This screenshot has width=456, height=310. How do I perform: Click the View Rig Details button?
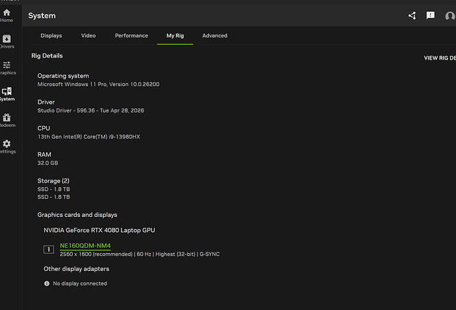click(439, 58)
